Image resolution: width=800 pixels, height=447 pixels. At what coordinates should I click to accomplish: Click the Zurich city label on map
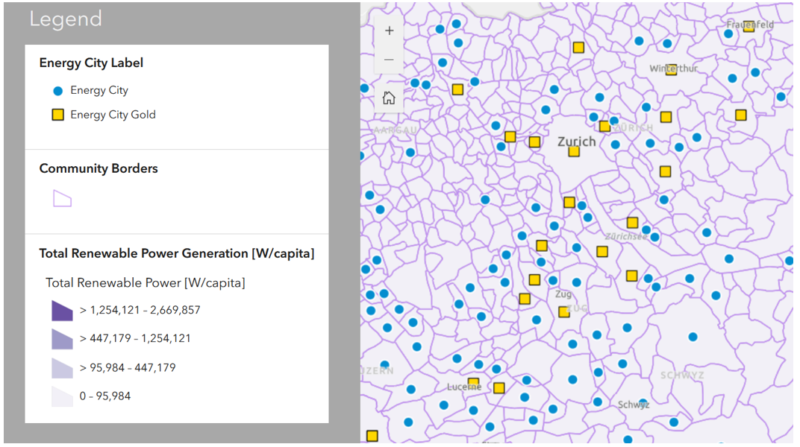pos(577,141)
